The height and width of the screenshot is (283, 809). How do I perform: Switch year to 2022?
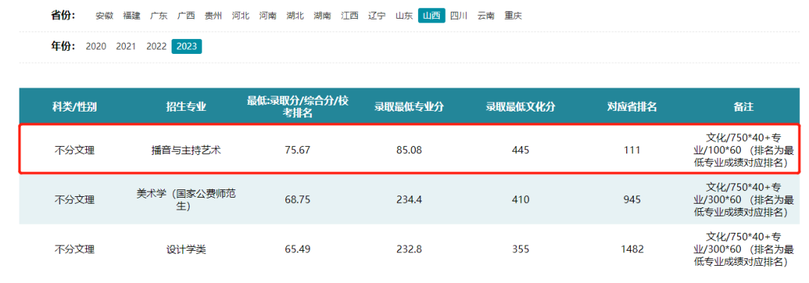point(157,46)
